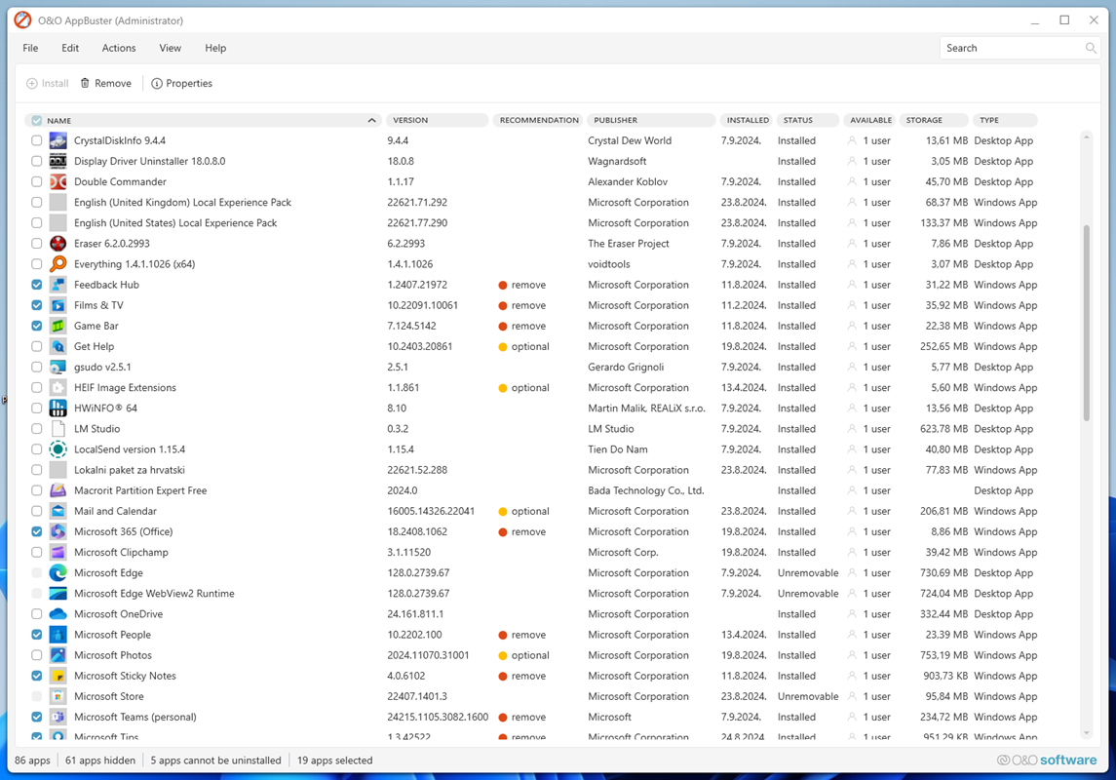Click the Double Commander app icon

(x=58, y=182)
